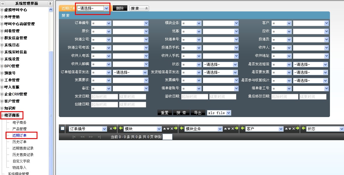Remove the 订单编号 column with X icon
This screenshot has height=175, width=344.
click(111, 128)
